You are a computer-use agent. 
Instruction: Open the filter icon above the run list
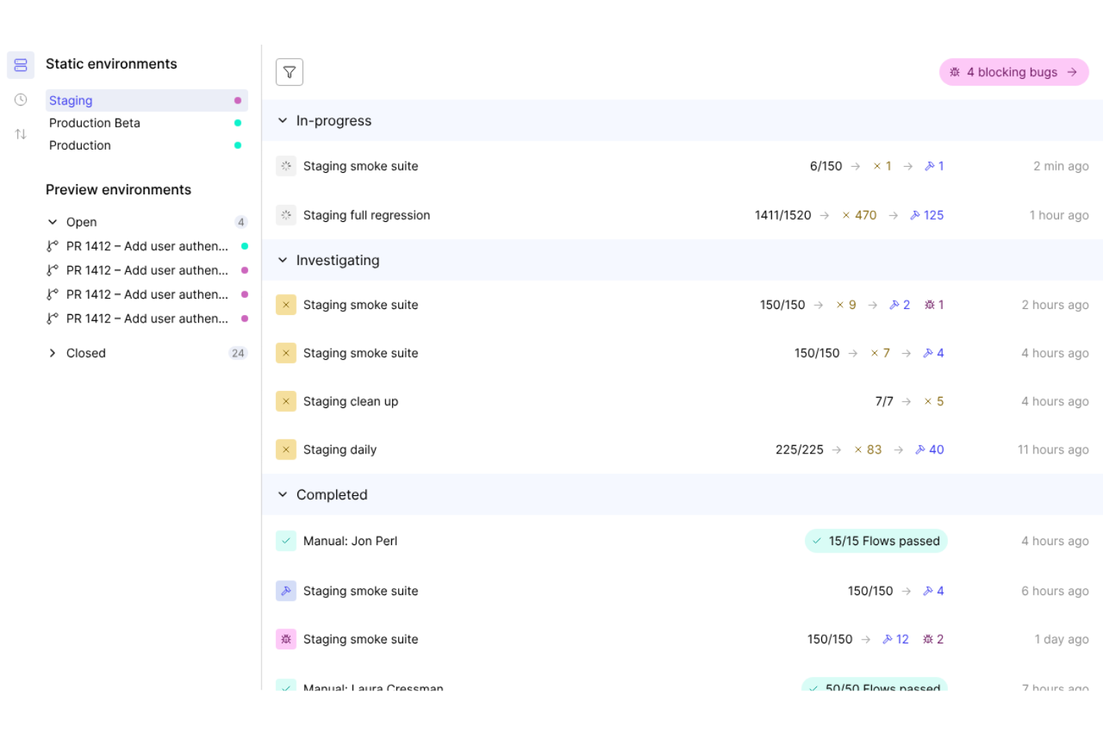click(x=289, y=71)
